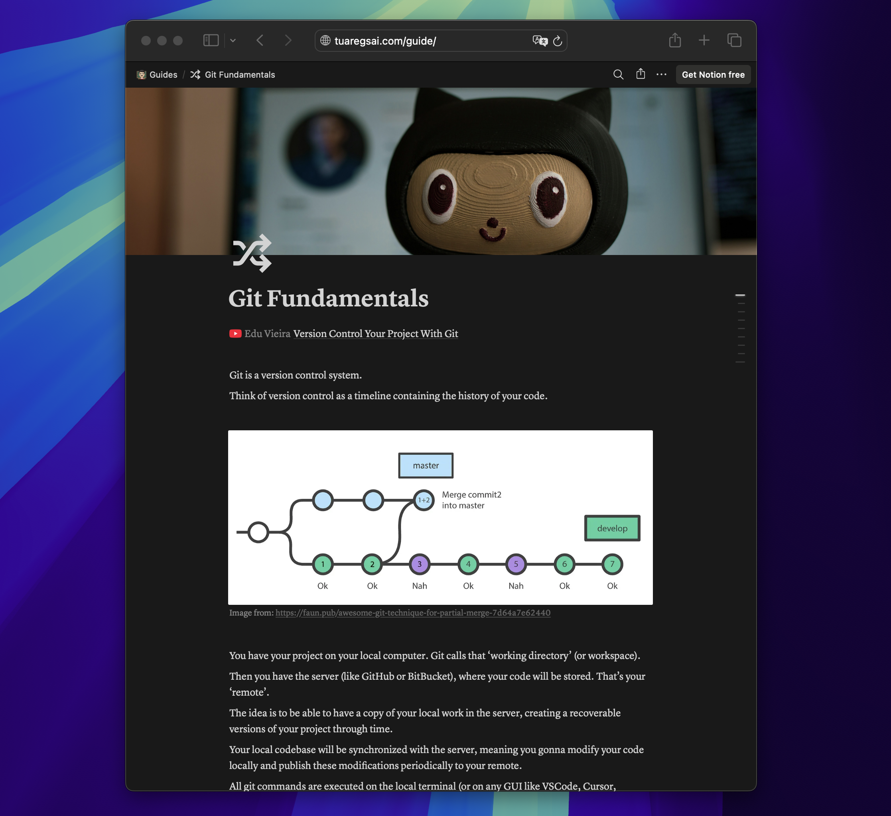The width and height of the screenshot is (891, 816).
Task: Click the 'You have your project' paragraph
Action: coord(434,655)
